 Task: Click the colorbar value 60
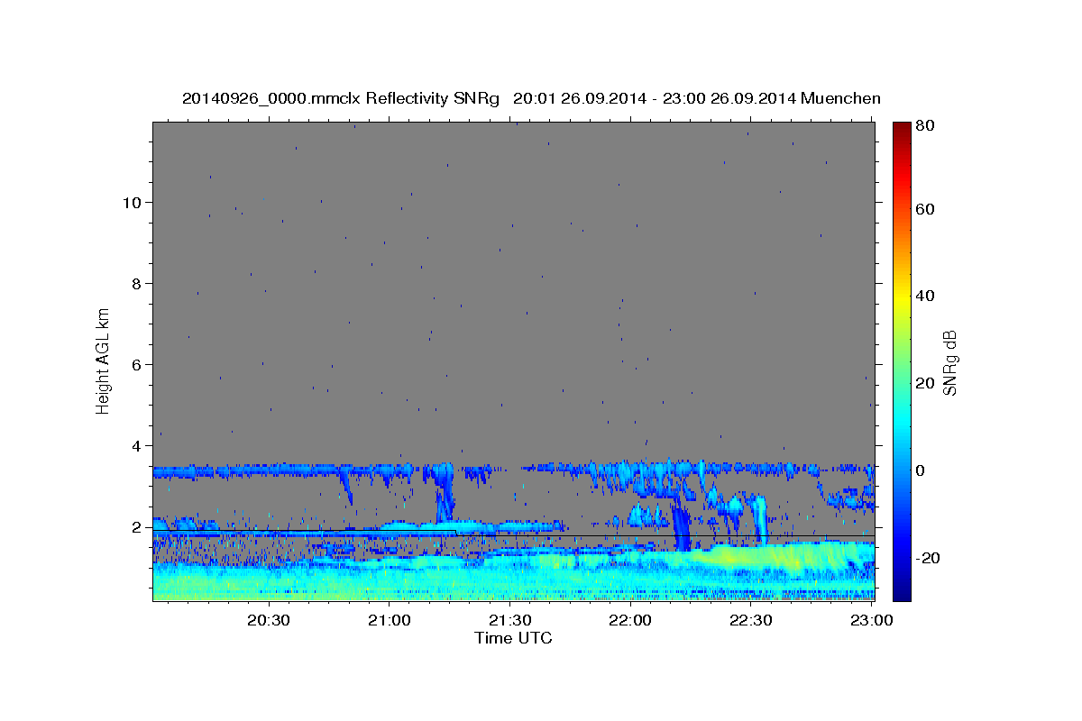coord(926,209)
